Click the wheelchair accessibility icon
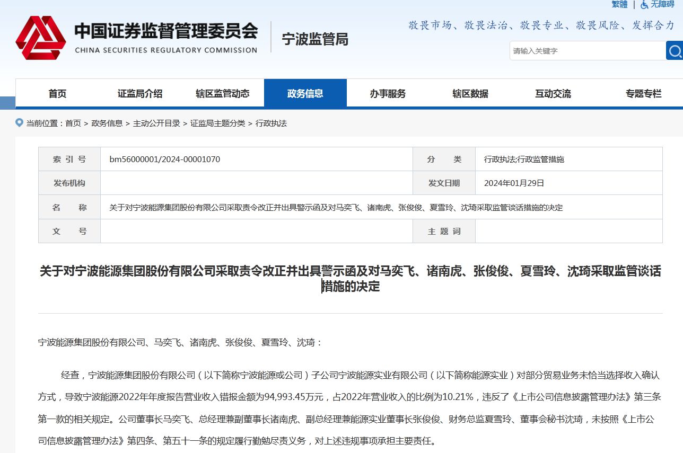The image size is (683, 453). (644, 5)
